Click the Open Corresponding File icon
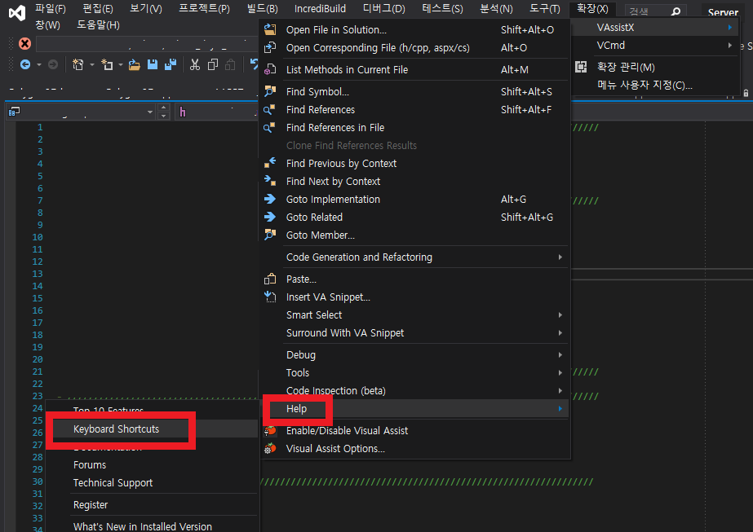The height and width of the screenshot is (532, 753). (x=270, y=47)
